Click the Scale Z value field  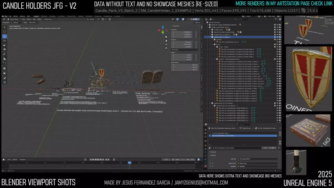pyautogui.click(x=181, y=60)
